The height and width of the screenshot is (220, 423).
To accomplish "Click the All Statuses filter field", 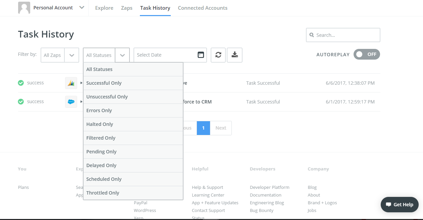I will coord(99,55).
